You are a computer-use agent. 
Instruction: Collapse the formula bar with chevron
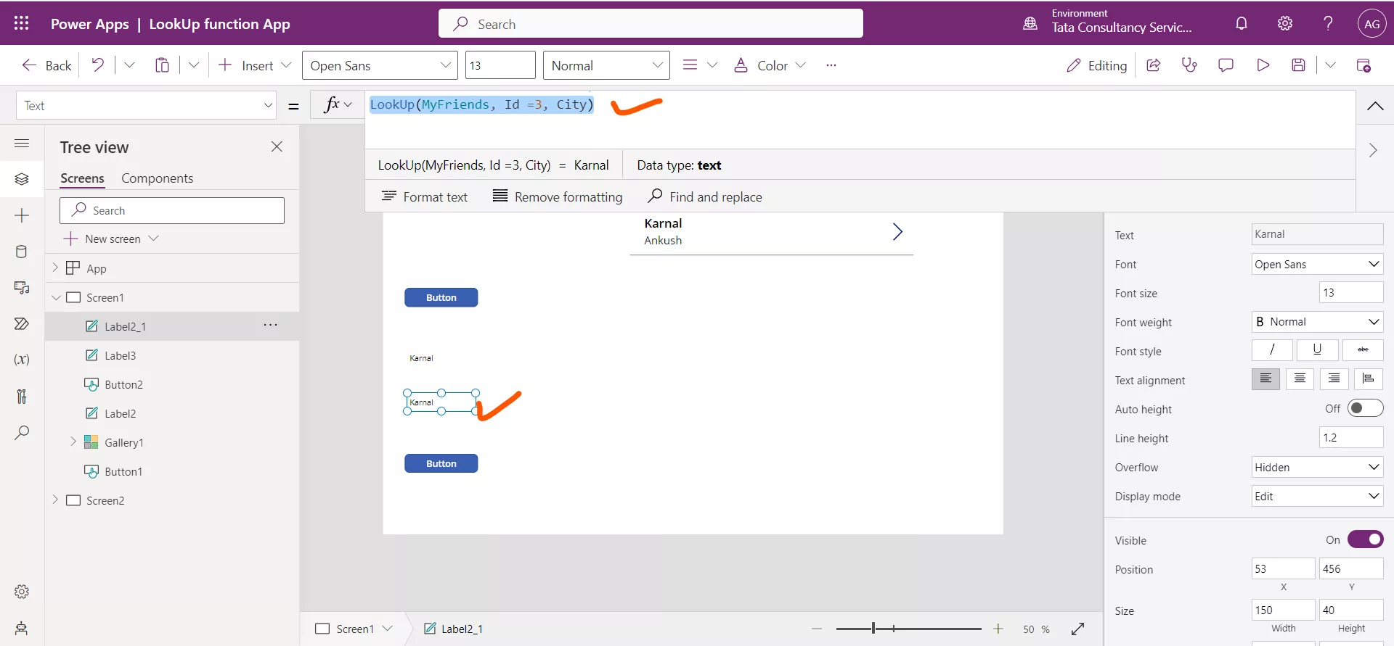point(1374,106)
